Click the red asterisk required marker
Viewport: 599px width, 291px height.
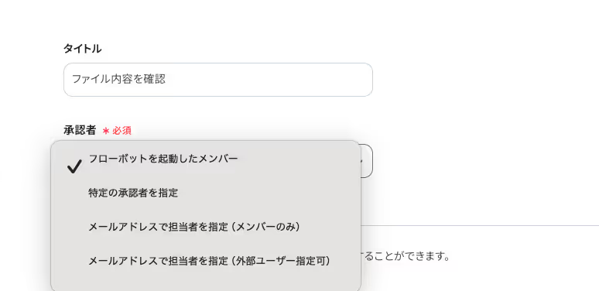click(106, 131)
